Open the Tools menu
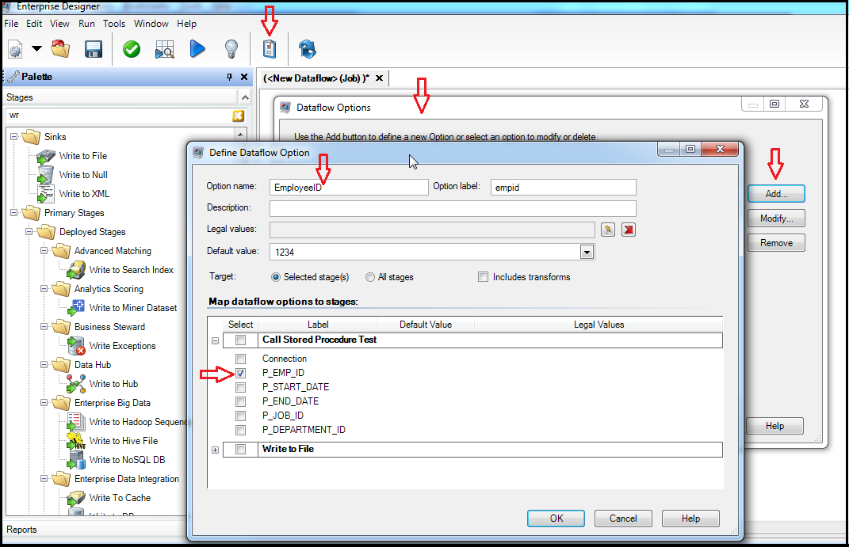849x547 pixels. [113, 24]
